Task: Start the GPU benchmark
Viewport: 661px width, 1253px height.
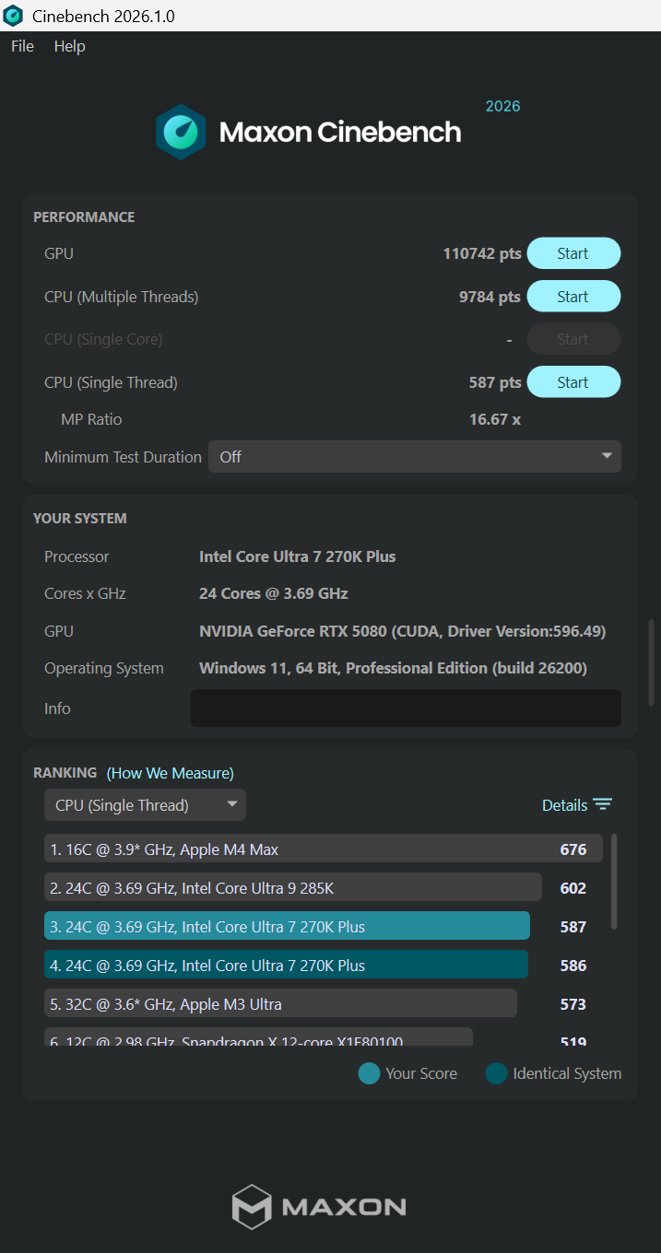Action: point(573,253)
